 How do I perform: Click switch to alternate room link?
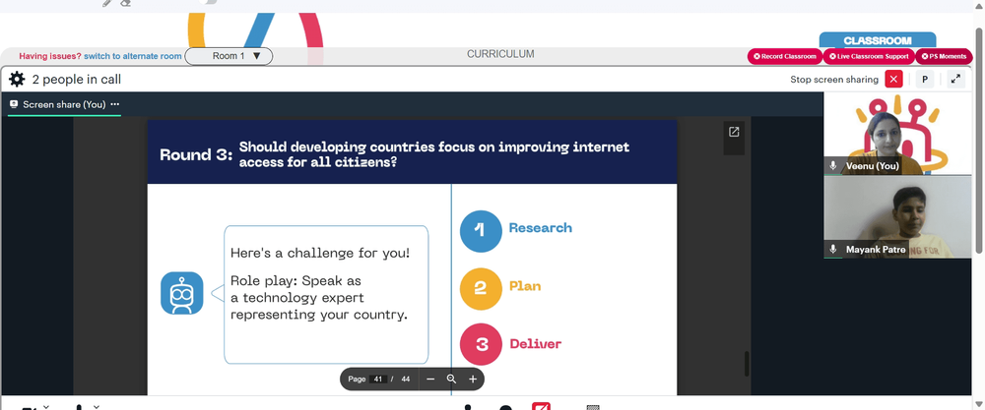click(x=133, y=56)
